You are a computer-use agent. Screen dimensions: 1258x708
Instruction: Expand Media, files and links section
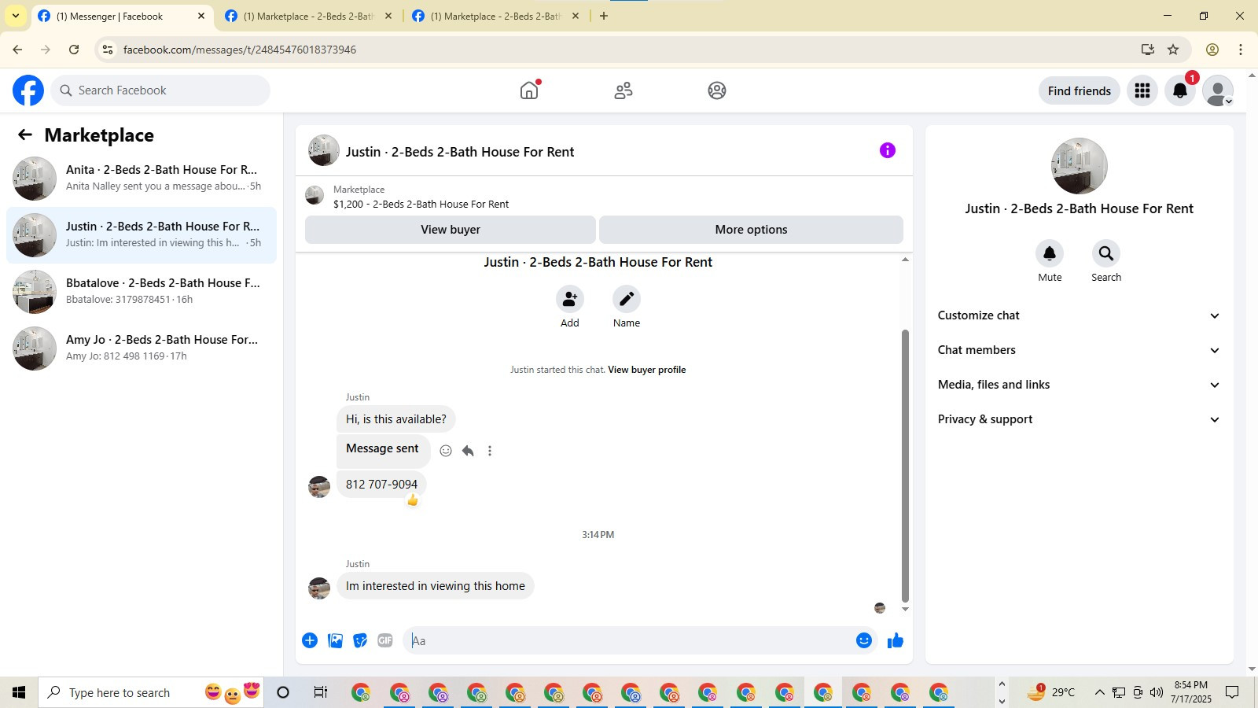1079,385
